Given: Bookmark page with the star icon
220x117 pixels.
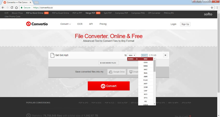Looking at the screenshot, I should point(212,7).
